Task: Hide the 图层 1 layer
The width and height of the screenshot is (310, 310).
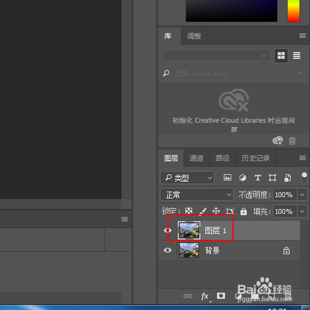Action: click(167, 230)
